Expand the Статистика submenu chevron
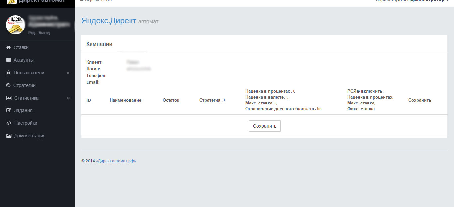Screen dimensions: 454x207 pyautogui.click(x=68, y=98)
